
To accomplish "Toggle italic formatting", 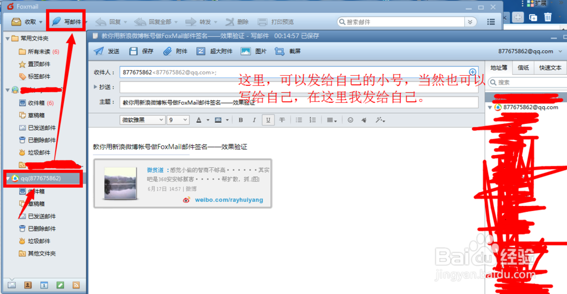I will pos(254,120).
